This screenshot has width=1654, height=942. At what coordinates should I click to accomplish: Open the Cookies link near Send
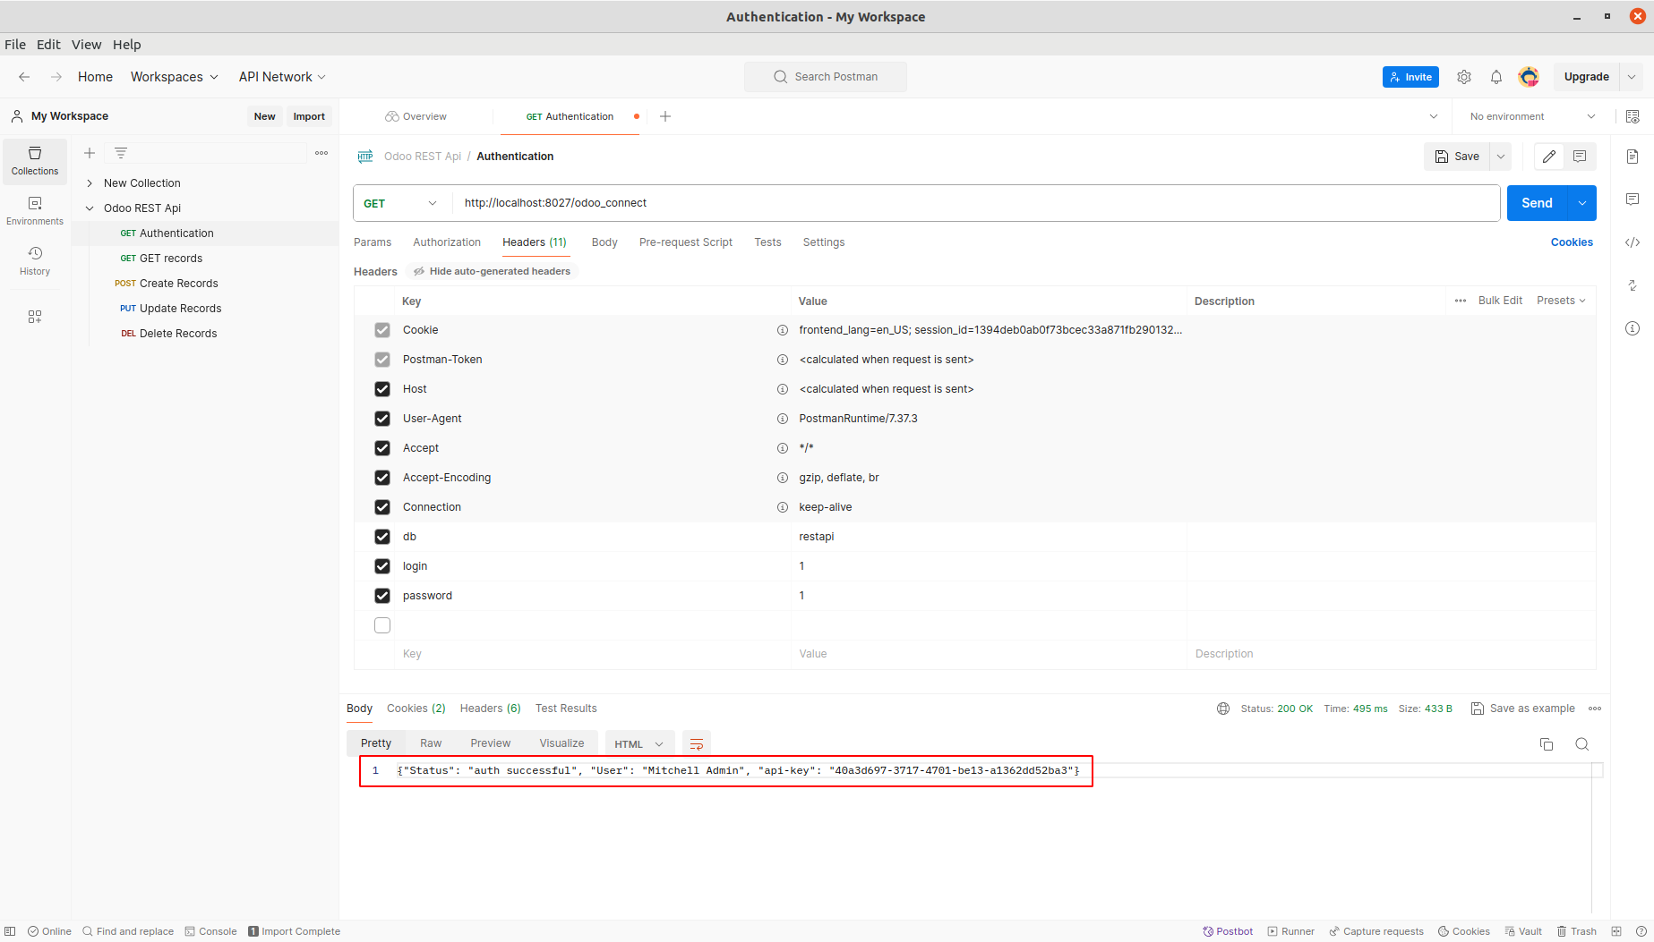[1572, 242]
